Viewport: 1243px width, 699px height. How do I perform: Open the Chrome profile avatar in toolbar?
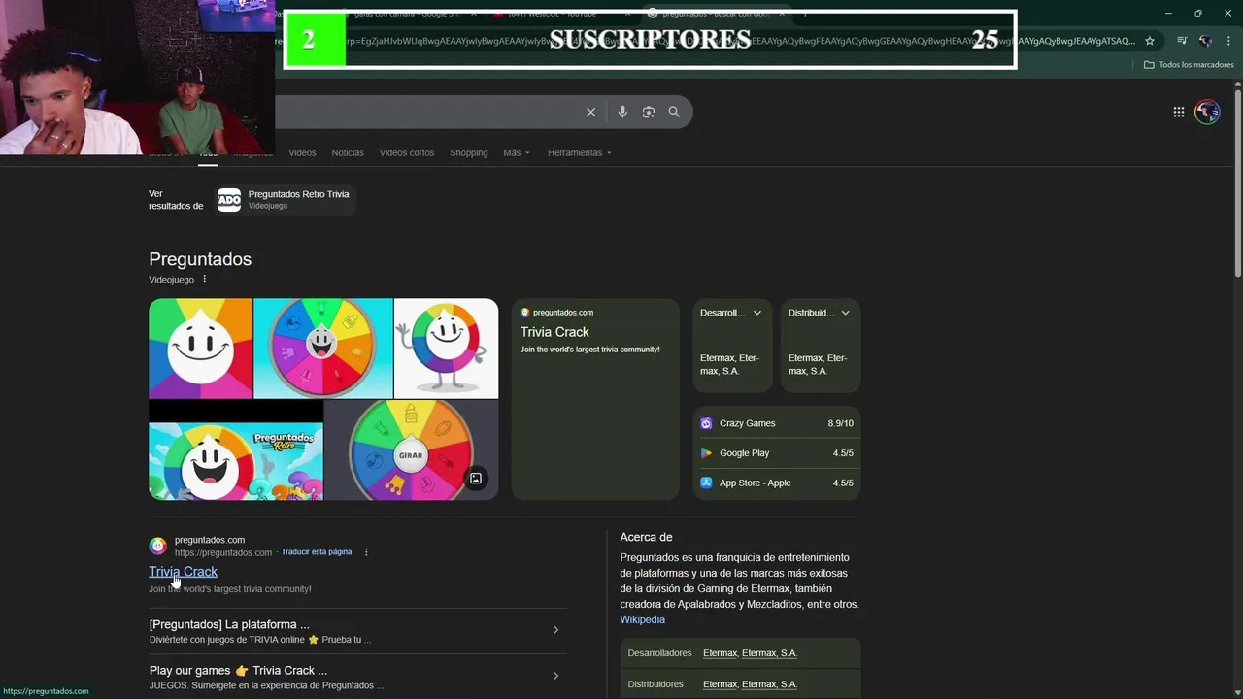[1205, 41]
